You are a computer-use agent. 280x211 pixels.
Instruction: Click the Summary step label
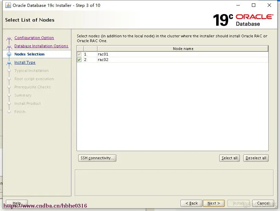tap(23, 95)
